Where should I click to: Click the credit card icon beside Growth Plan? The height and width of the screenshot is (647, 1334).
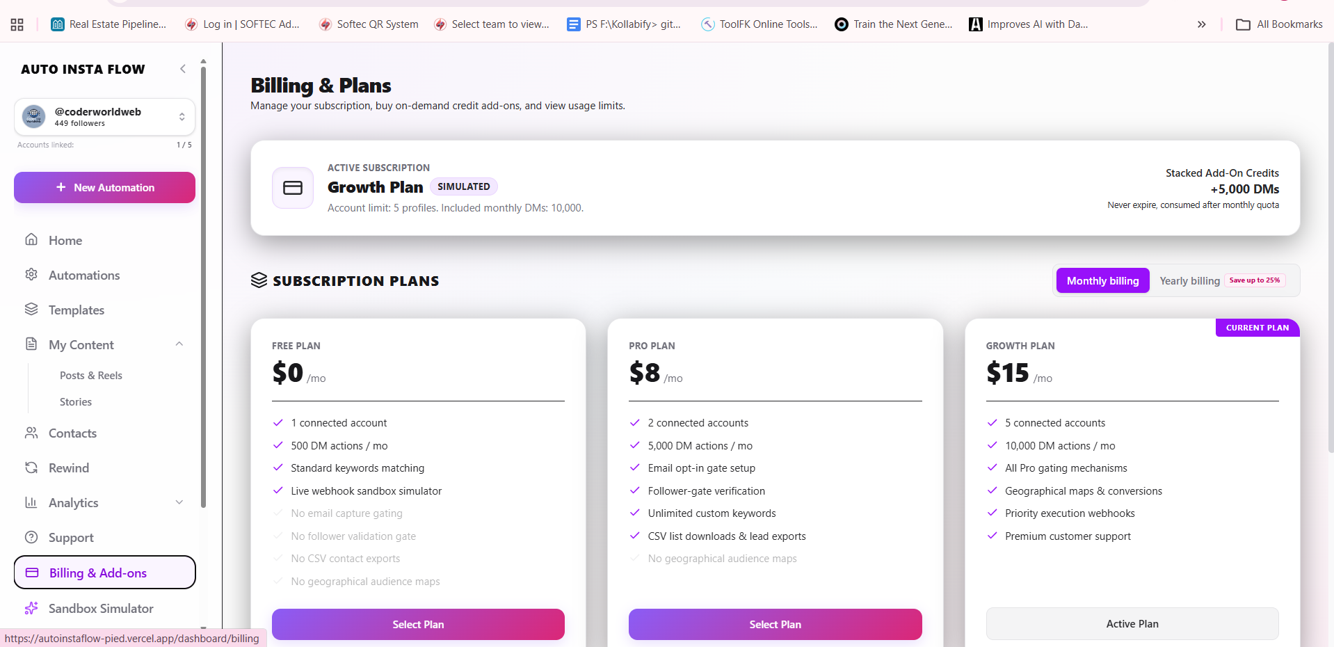[293, 188]
